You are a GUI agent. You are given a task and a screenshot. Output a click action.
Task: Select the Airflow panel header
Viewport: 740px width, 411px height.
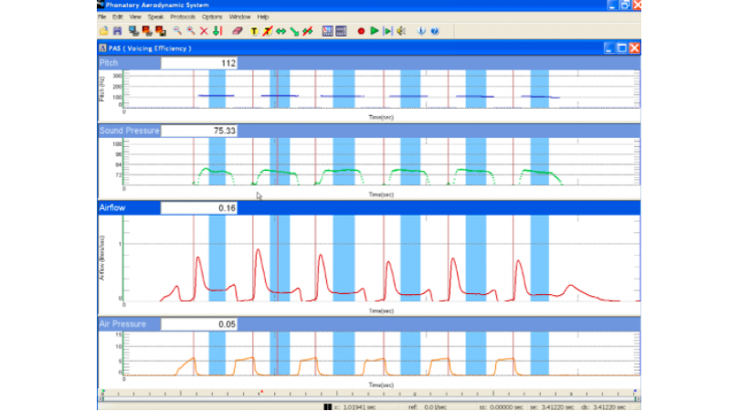click(128, 208)
